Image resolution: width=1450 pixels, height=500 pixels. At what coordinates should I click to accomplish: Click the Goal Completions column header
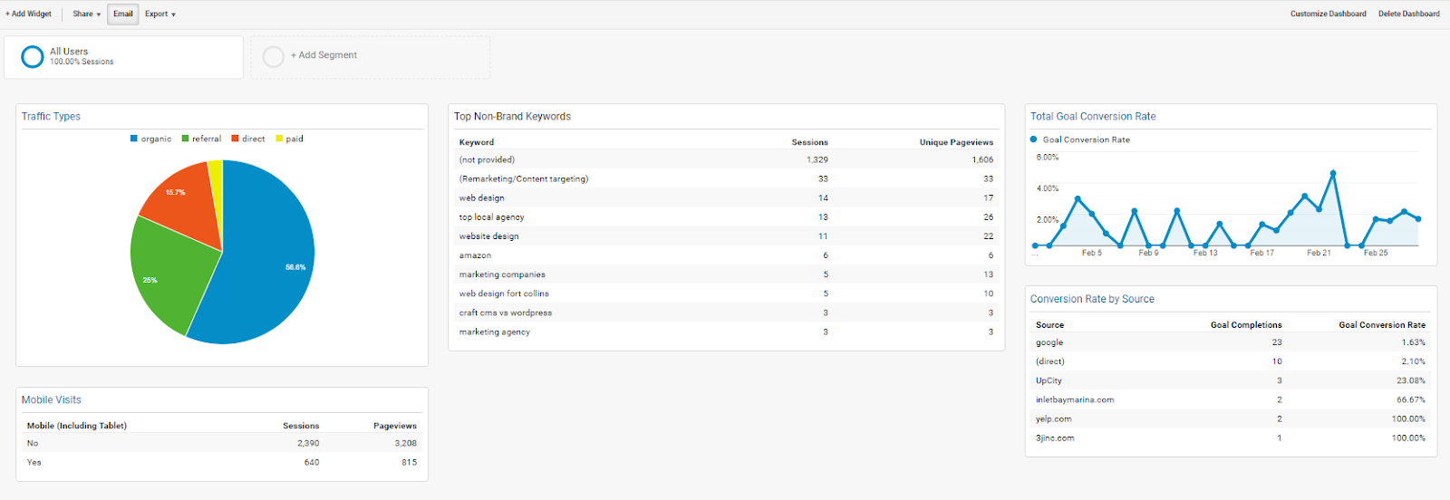coord(1246,324)
